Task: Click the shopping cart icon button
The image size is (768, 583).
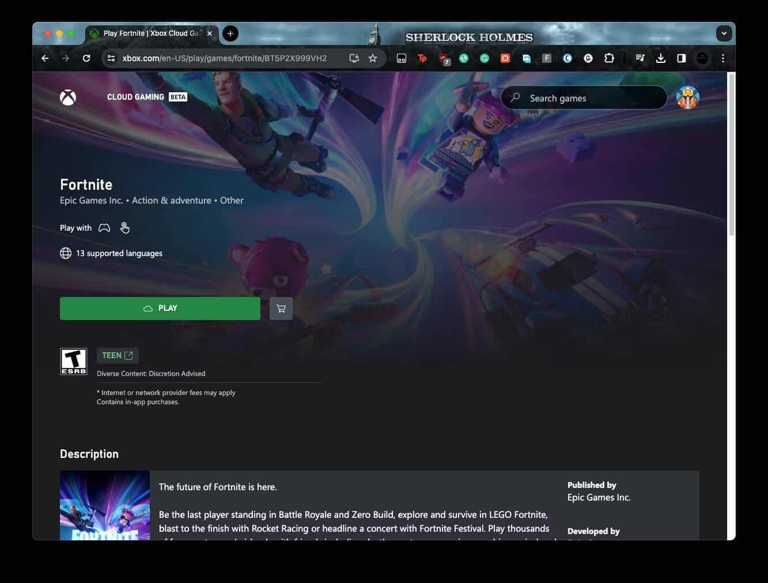Action: coord(281,309)
